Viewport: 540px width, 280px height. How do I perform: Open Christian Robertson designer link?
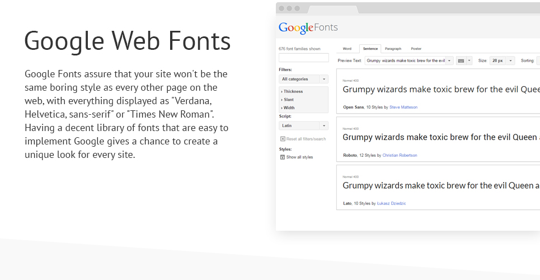coord(400,156)
